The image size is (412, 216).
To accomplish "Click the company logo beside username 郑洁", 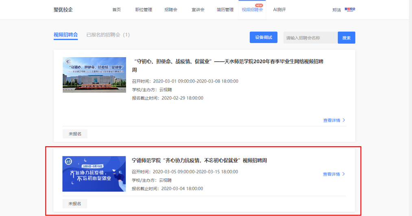I will (350, 9).
